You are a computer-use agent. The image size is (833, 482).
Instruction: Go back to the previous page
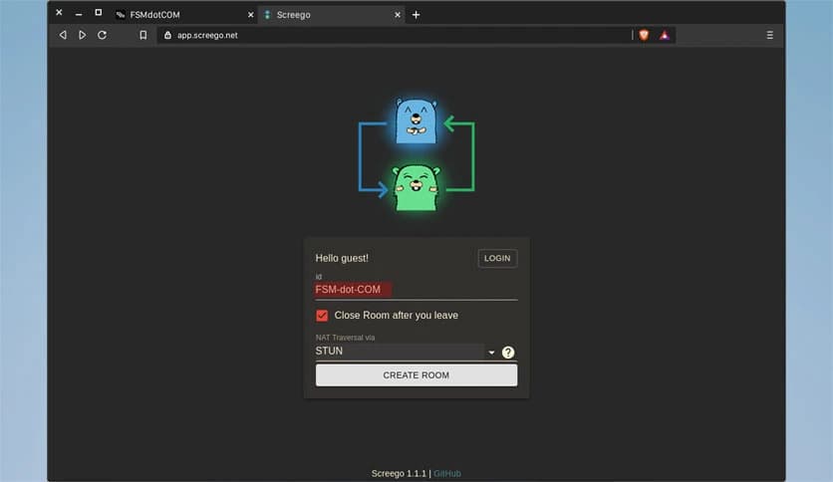(x=63, y=35)
